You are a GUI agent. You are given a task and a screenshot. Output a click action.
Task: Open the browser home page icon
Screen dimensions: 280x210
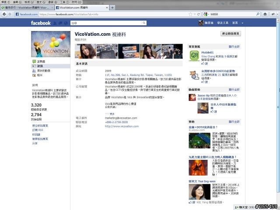(x=265, y=14)
